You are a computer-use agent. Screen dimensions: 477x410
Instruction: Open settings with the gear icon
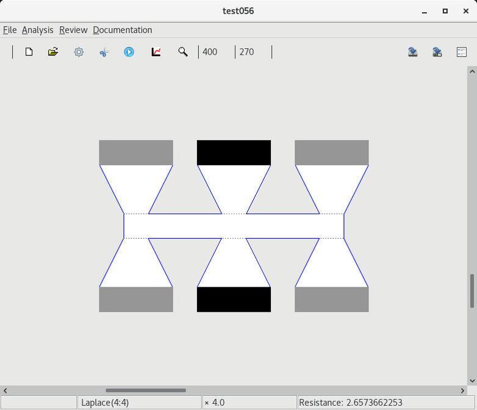pyautogui.click(x=79, y=52)
